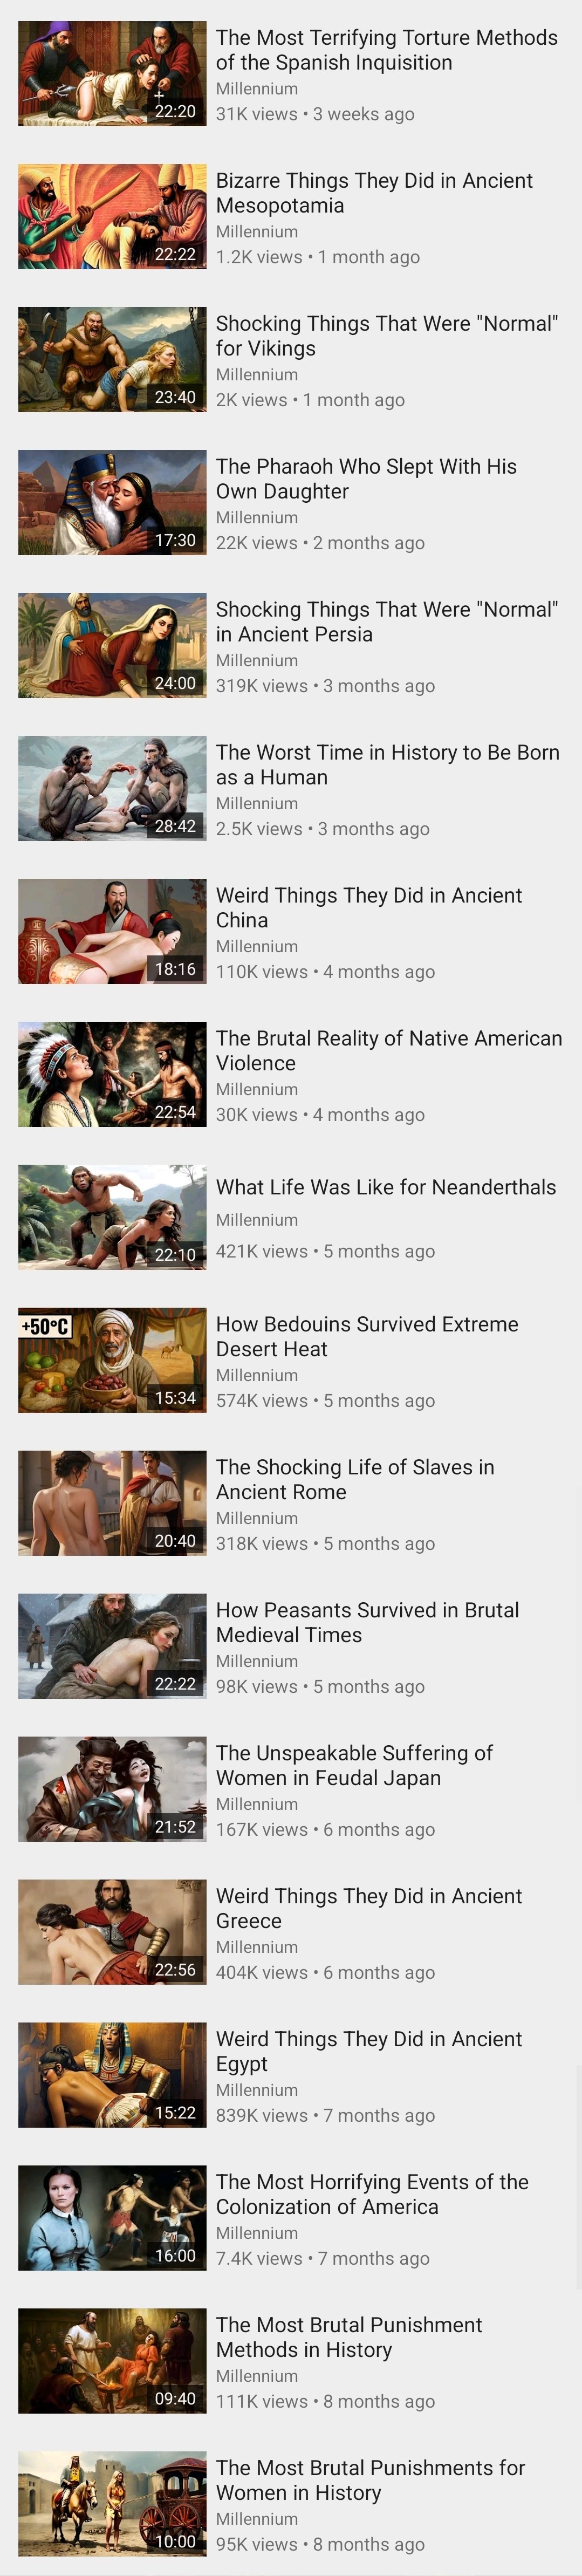Open the Women in Feudal Japan video title
Viewport: 582px width, 2576px height.
click(354, 1766)
